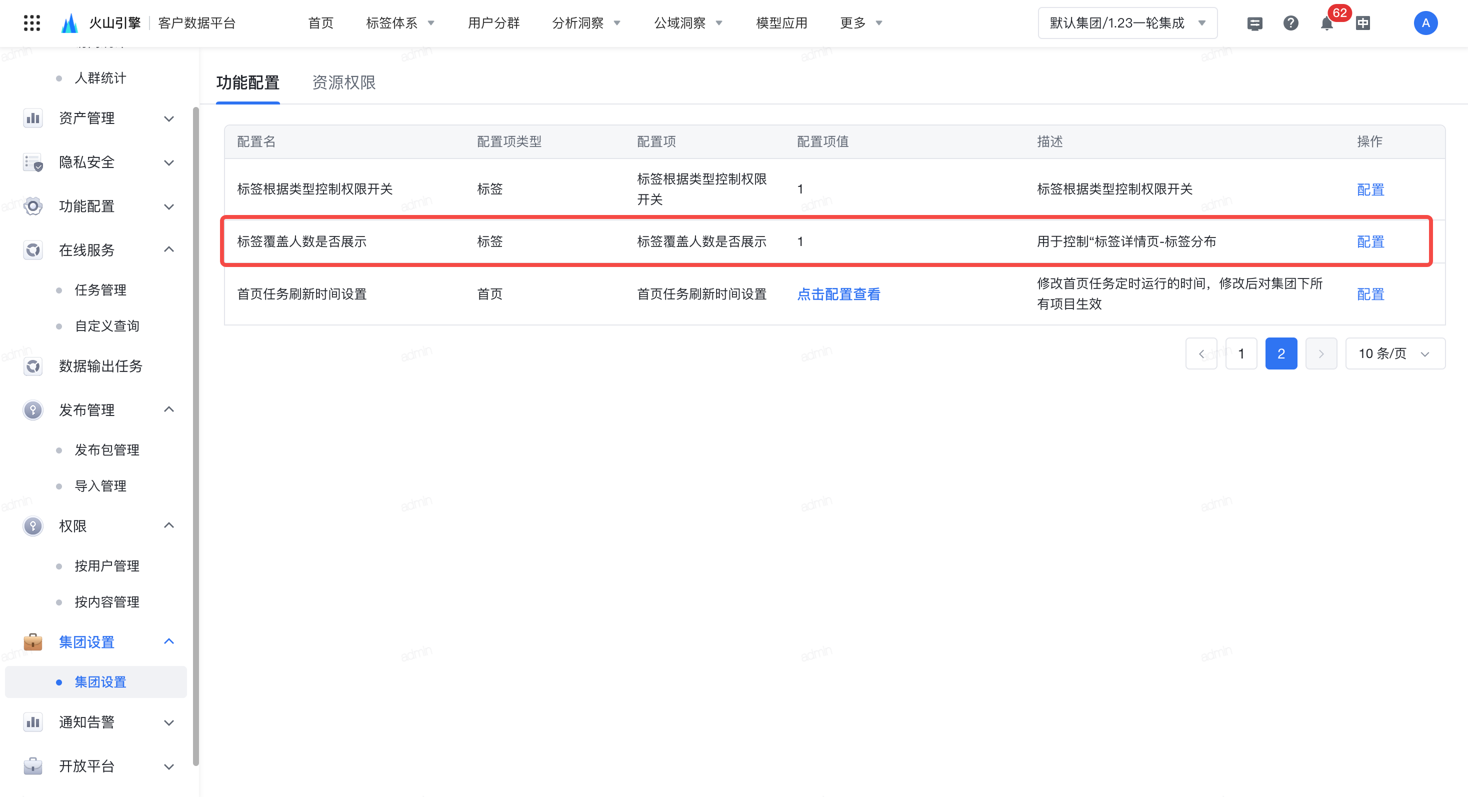Click the 资产管理 bar chart icon
This screenshot has height=797, width=1468.
pos(33,118)
